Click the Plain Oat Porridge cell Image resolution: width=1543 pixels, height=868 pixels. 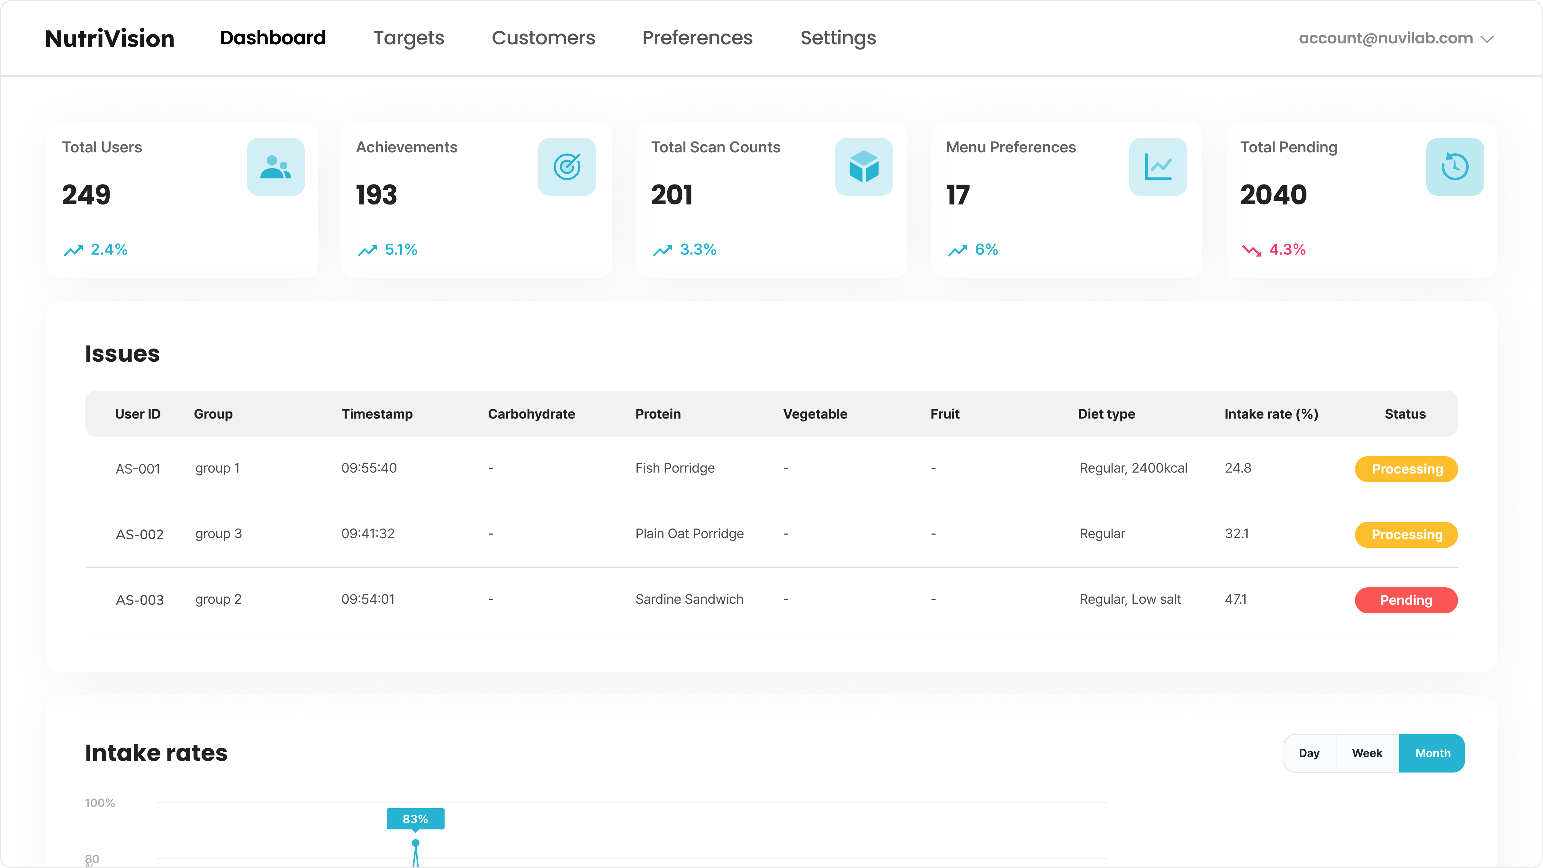click(x=690, y=534)
